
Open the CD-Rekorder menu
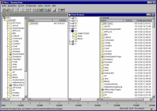coord(31,6)
